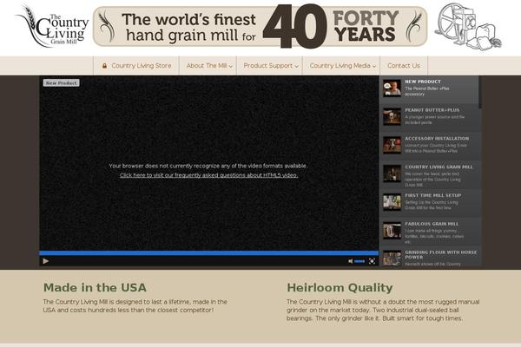The width and height of the screenshot is (521, 347).
Task: Click the PEANUT BUTTER+PLUS playlist title
Action: [x=432, y=110]
